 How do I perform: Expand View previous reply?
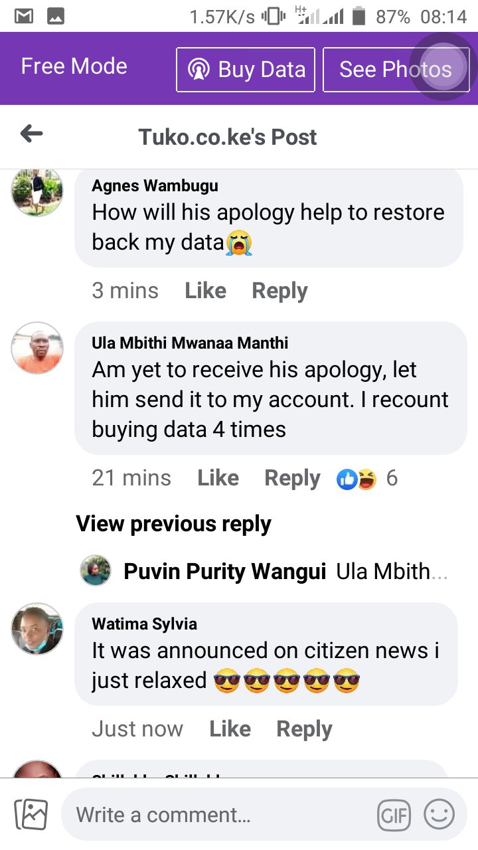(x=173, y=524)
